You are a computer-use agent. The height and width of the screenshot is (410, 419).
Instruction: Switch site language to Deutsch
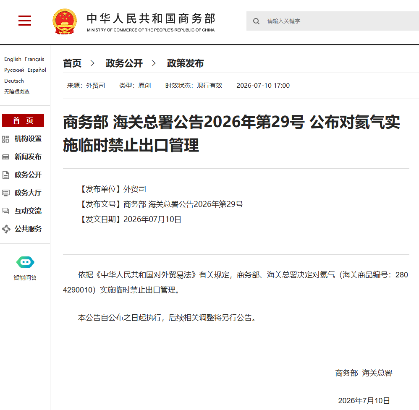click(14, 81)
